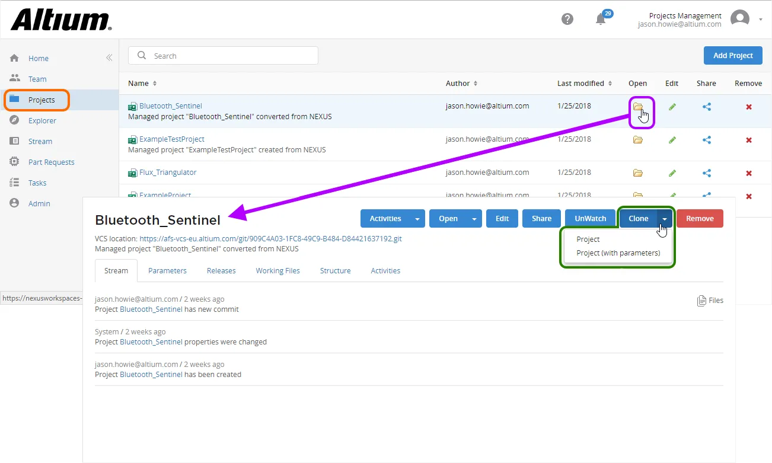The image size is (772, 463).
Task: Click the ExampleTestProject project icon in list
Action: [x=133, y=140]
